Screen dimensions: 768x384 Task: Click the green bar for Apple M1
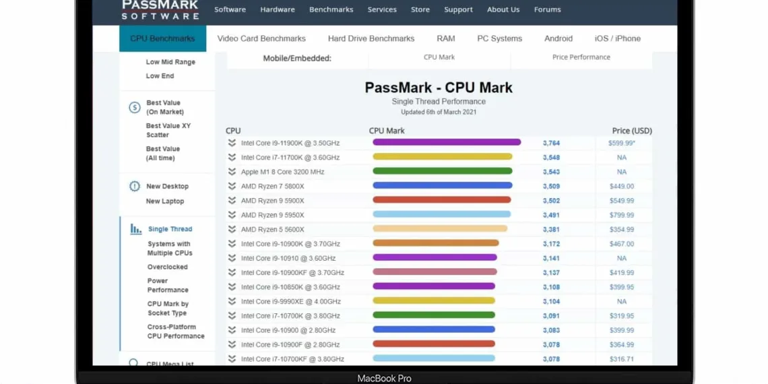(443, 171)
